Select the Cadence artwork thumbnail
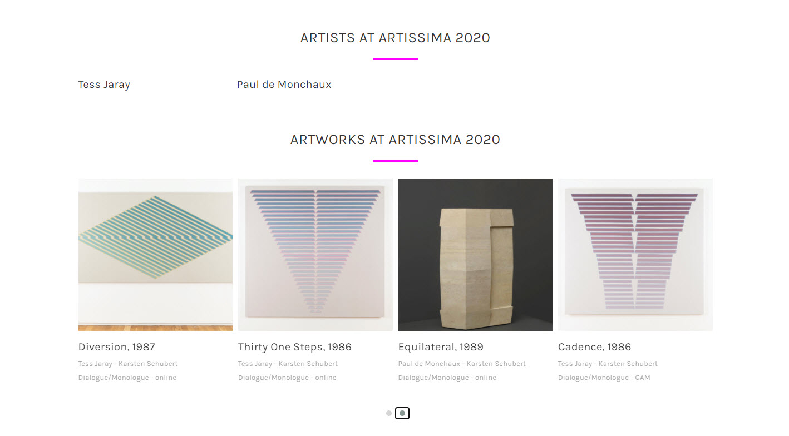The image size is (789, 436). click(x=635, y=254)
